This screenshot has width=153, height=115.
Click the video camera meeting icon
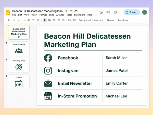click(116, 12)
